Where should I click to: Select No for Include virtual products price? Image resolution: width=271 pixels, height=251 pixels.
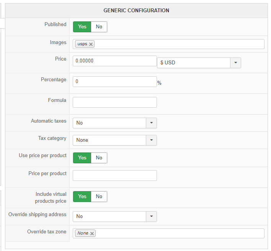point(99,197)
